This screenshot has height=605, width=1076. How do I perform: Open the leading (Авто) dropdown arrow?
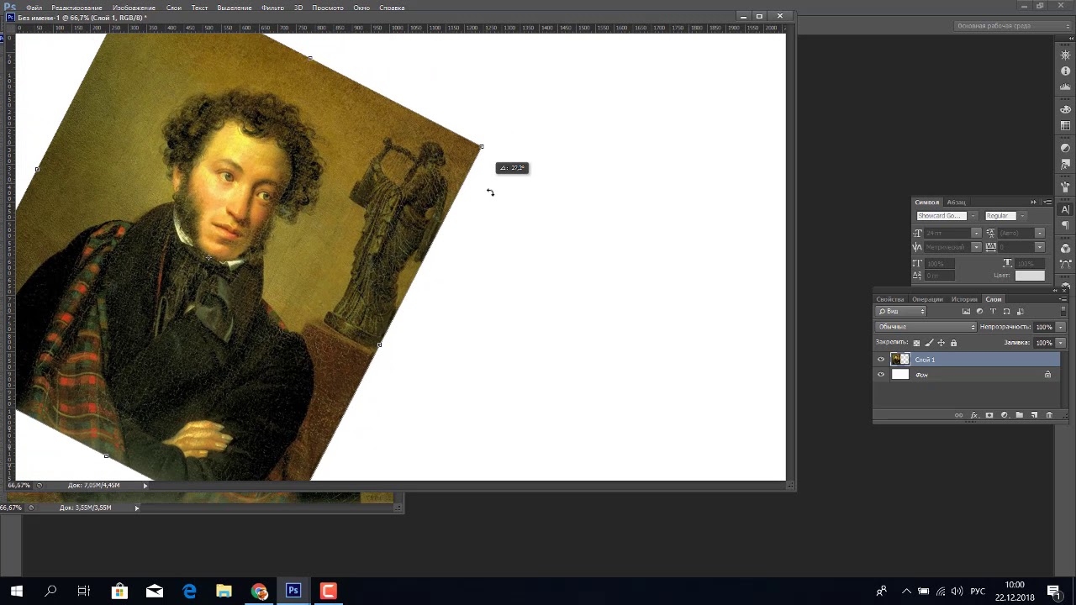(x=1040, y=233)
